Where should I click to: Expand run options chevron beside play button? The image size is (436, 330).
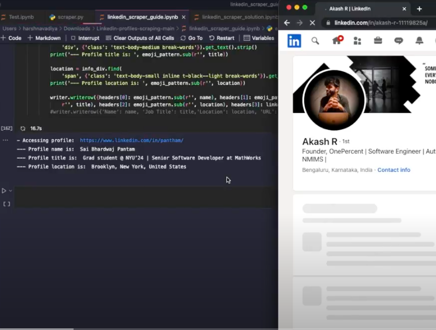click(11, 191)
